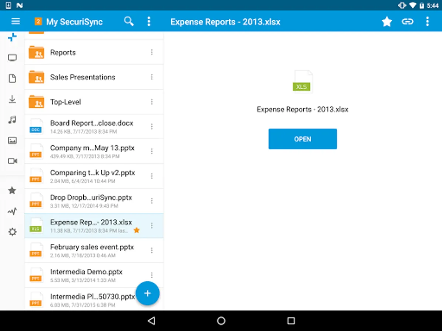The height and width of the screenshot is (331, 442).
Task: Tap PPT icon of Intermedia Demo
Action: tap(36, 275)
